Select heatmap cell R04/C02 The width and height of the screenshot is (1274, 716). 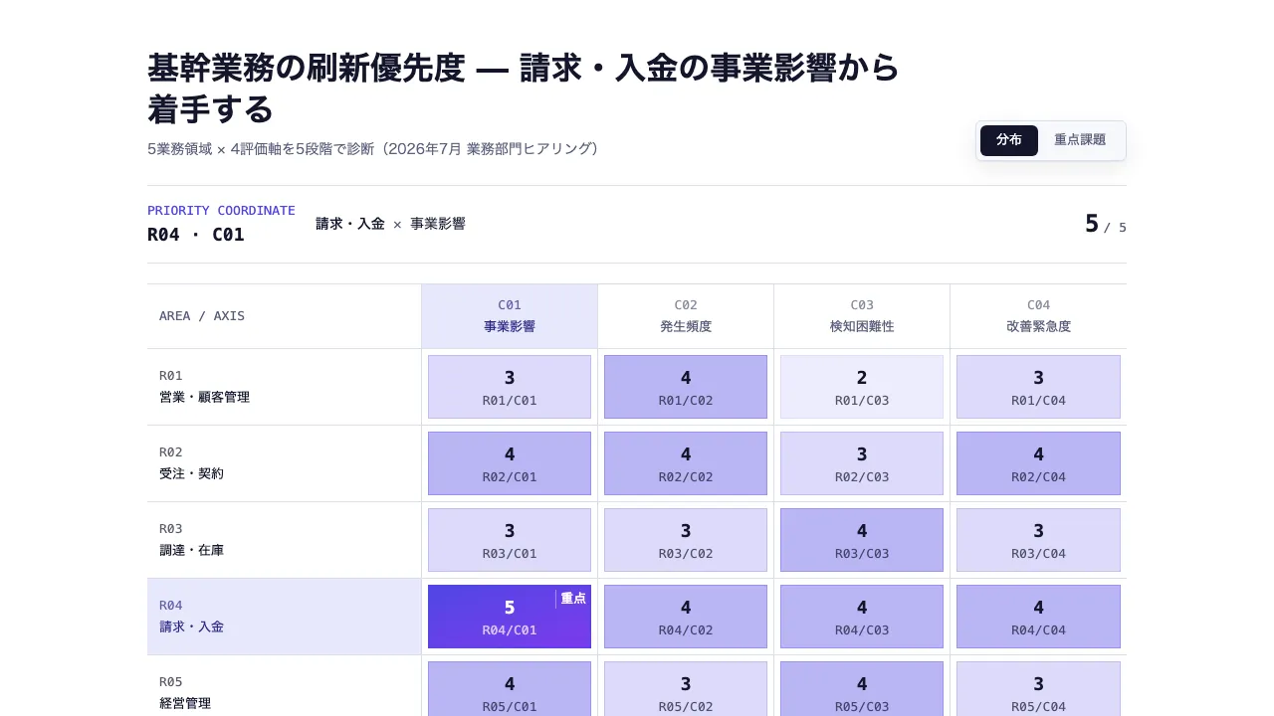(686, 617)
